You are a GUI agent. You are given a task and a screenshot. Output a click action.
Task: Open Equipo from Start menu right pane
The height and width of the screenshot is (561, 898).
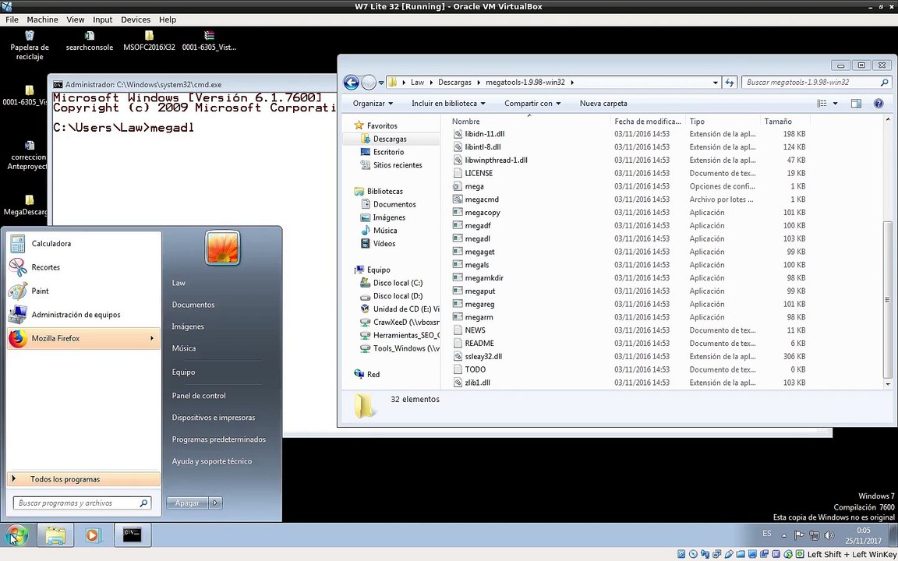pos(183,372)
